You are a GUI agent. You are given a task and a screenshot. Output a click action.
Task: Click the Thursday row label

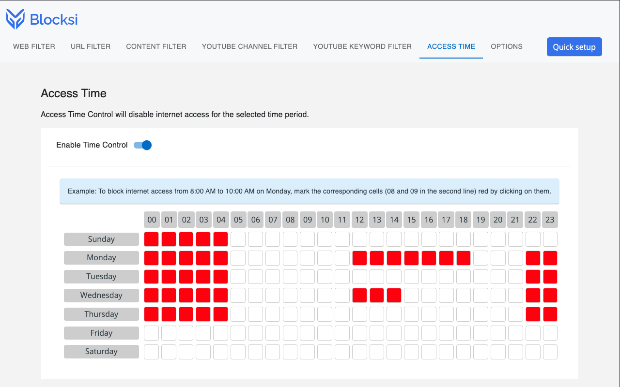coord(101,314)
